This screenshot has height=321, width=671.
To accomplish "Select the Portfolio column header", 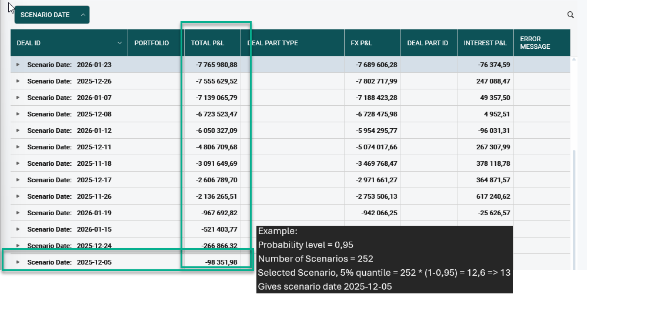I will pyautogui.click(x=151, y=43).
